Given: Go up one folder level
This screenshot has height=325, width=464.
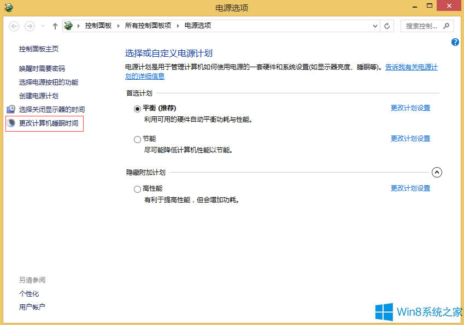Looking at the screenshot, I should 55,26.
